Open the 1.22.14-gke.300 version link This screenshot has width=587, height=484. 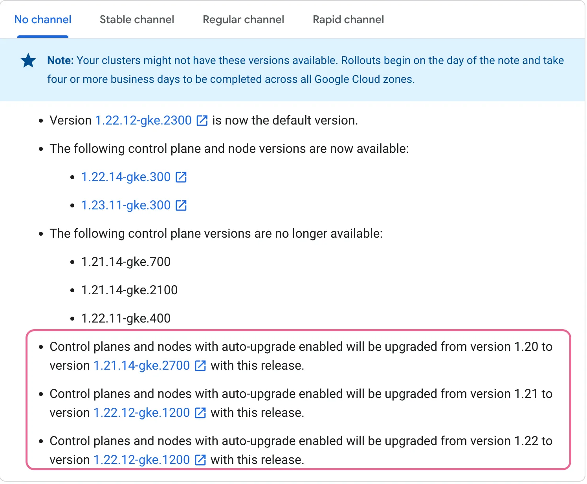pyautogui.click(x=126, y=177)
